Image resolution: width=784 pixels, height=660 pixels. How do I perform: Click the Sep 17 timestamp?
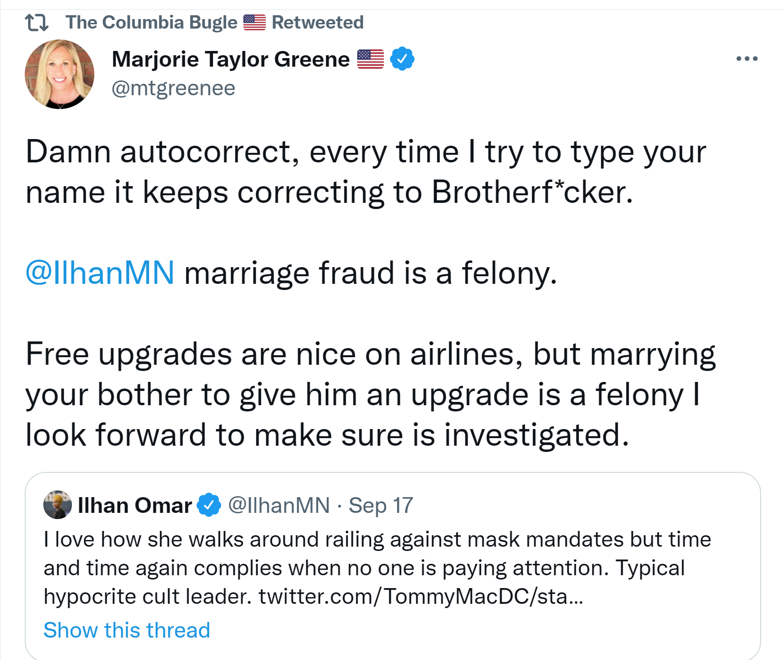pyautogui.click(x=381, y=505)
